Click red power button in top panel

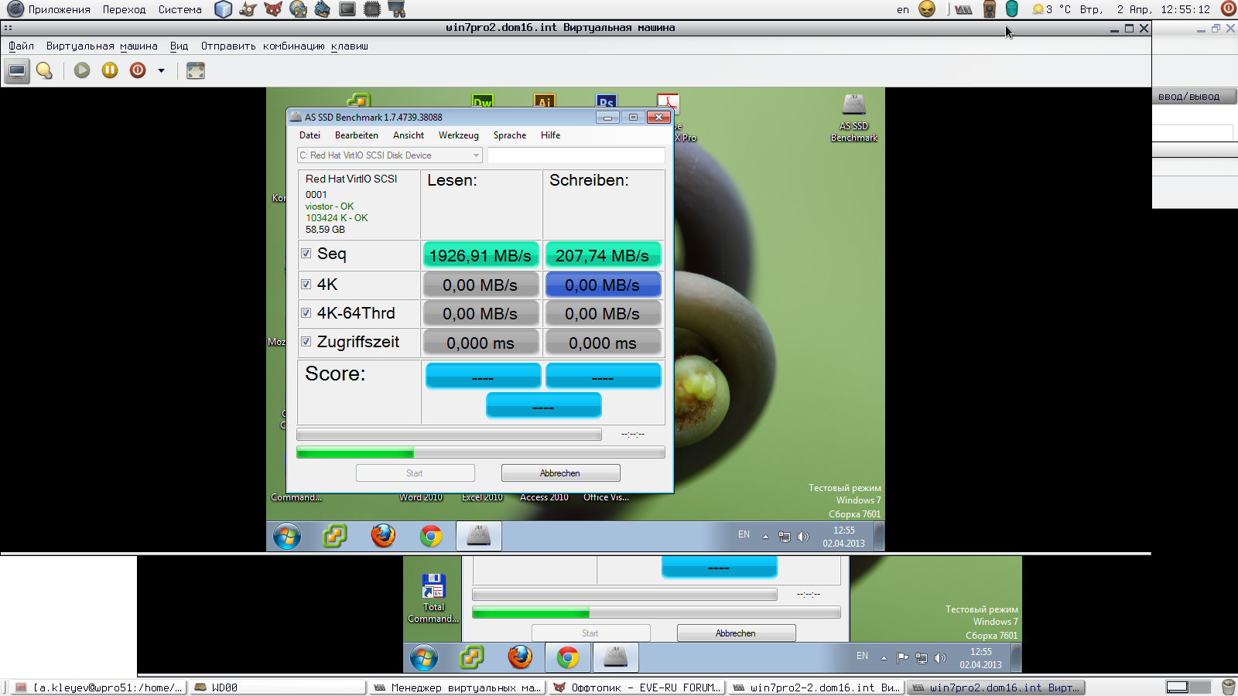point(1228,9)
